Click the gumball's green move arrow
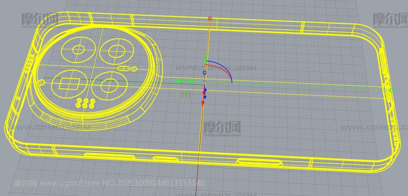Viewport: 408px width, 196px height. click(x=178, y=81)
